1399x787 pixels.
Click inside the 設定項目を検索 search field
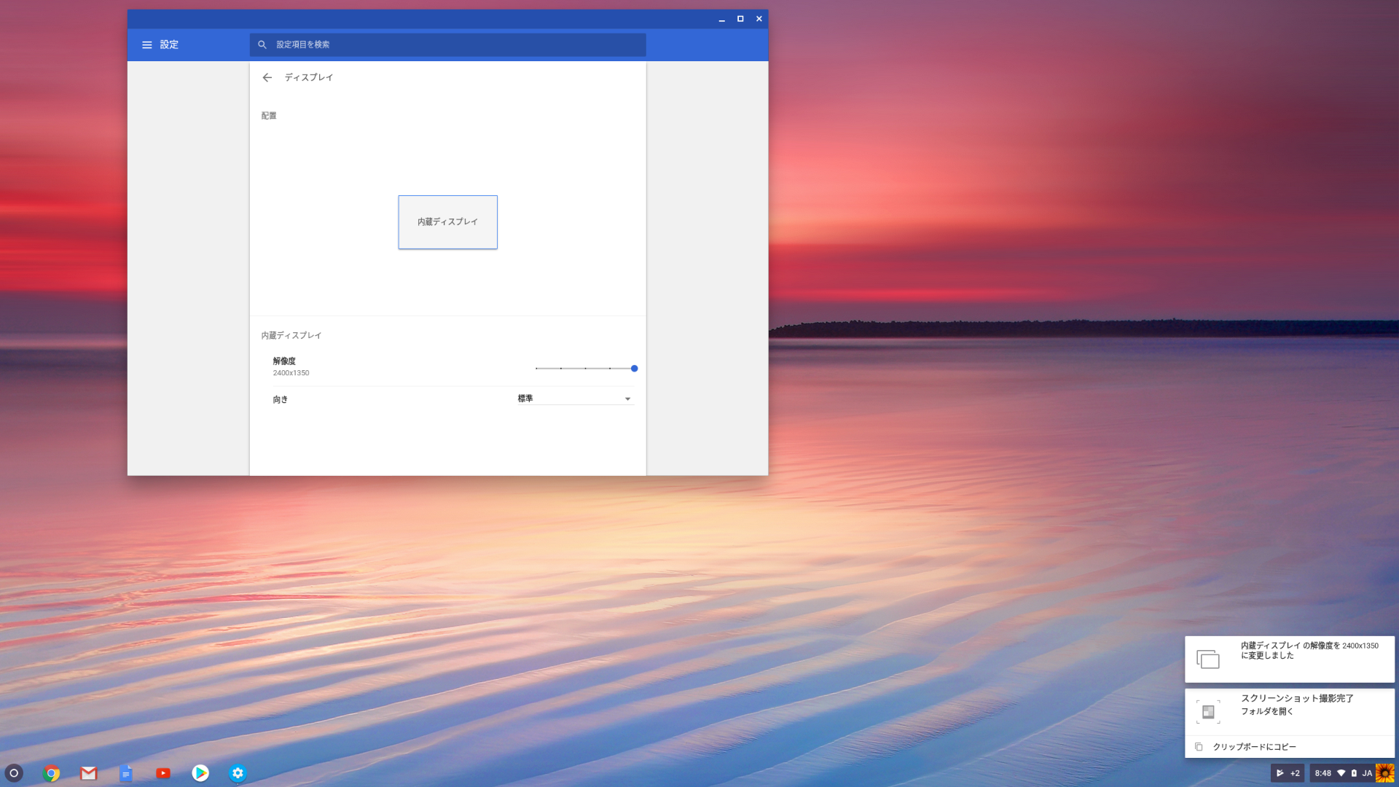tap(452, 44)
